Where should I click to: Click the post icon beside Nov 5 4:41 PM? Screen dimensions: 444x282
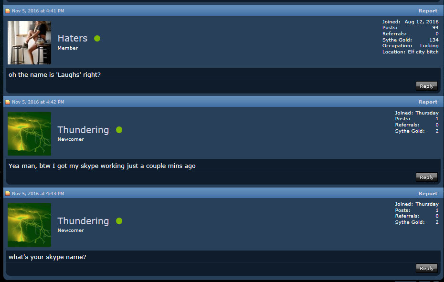tap(8, 11)
